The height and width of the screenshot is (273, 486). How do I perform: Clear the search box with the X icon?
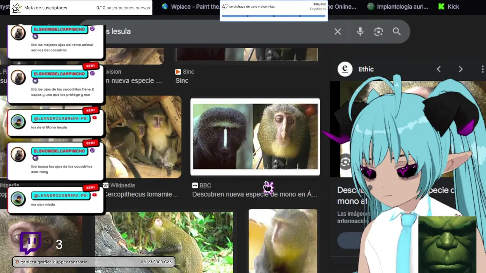point(338,31)
